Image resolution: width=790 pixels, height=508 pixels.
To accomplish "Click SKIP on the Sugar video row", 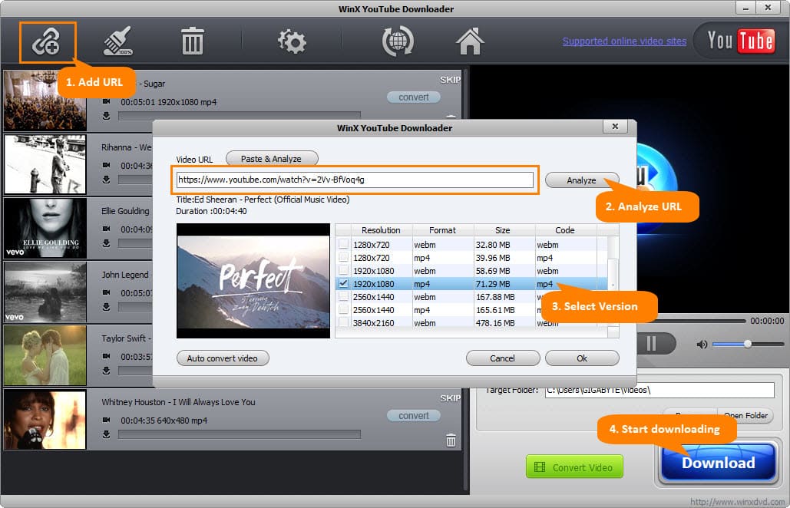I will pos(450,80).
